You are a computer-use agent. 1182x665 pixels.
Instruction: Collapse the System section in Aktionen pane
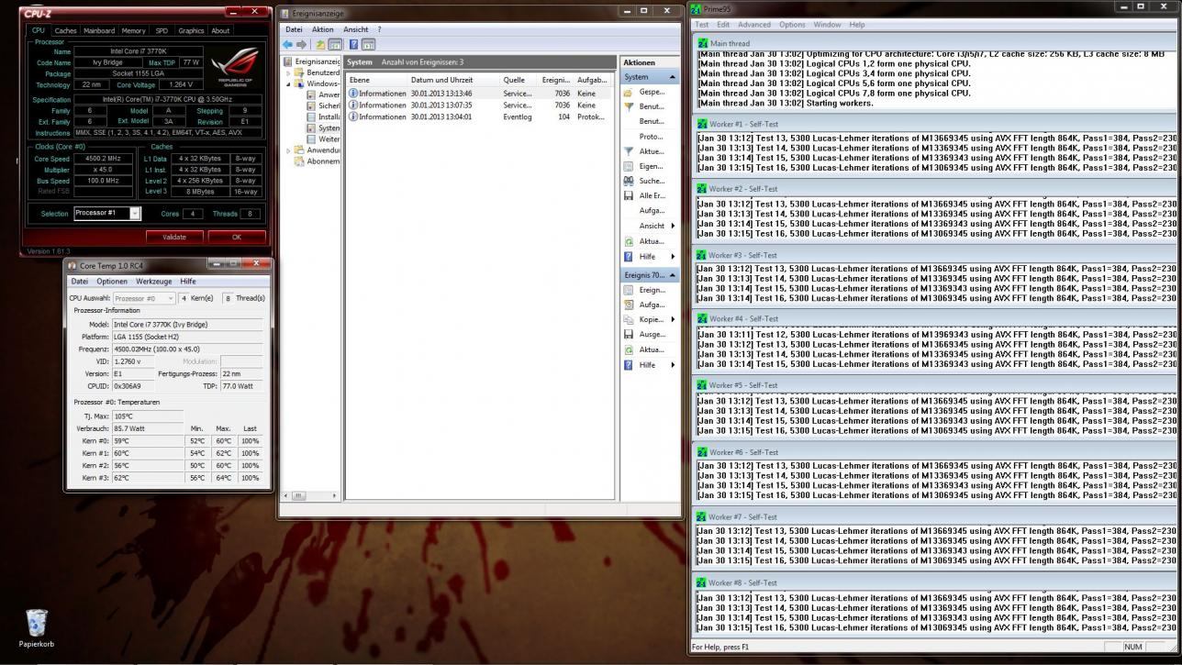[672, 77]
